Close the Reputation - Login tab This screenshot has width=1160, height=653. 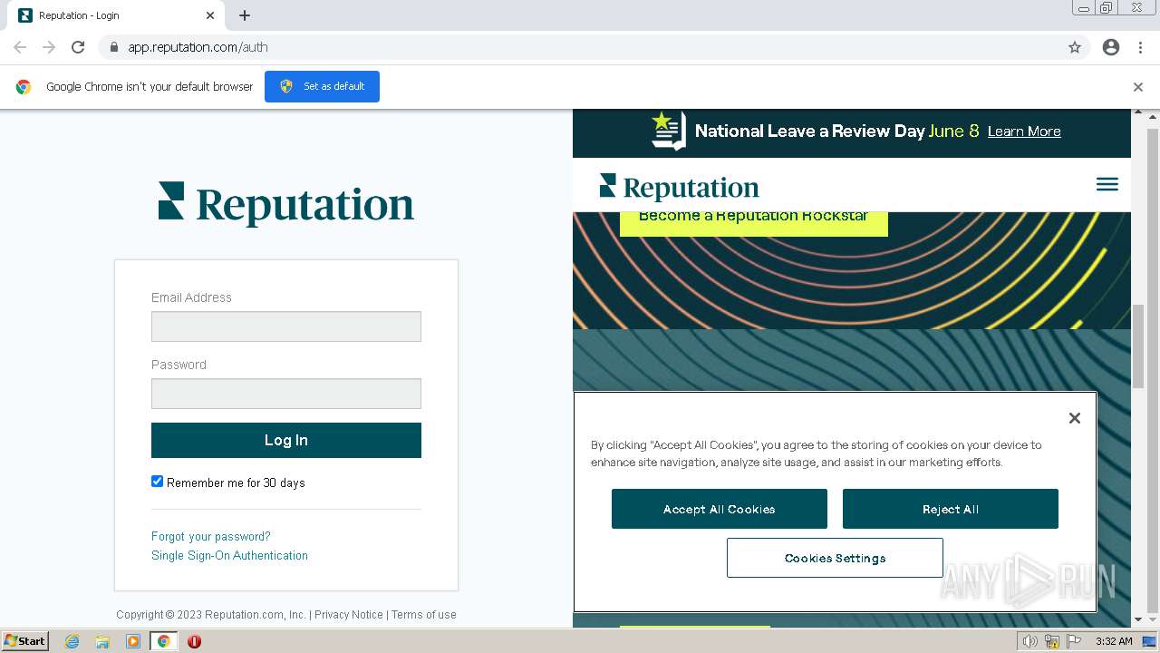(x=210, y=15)
